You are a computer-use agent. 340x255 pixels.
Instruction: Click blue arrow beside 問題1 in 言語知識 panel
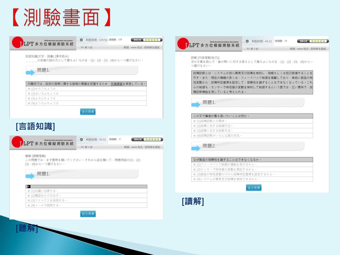(30, 72)
